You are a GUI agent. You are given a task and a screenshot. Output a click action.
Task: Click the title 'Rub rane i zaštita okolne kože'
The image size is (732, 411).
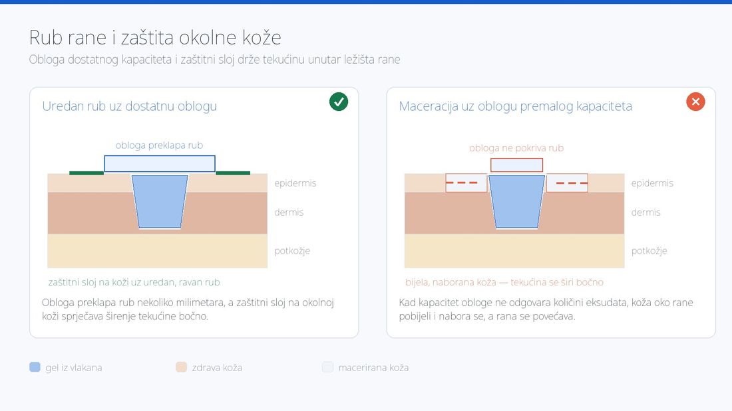click(x=155, y=37)
